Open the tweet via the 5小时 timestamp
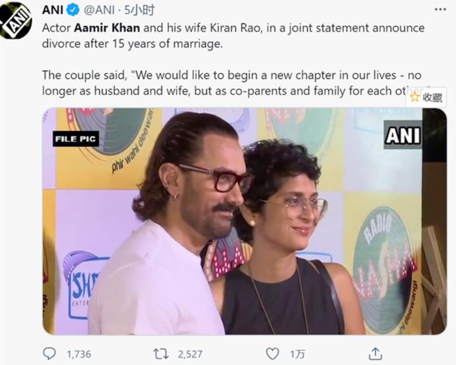Image resolution: width=456 pixels, height=365 pixels. point(140,10)
